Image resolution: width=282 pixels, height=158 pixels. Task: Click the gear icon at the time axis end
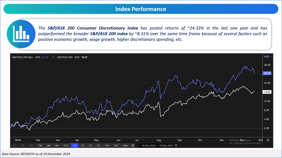268,140
